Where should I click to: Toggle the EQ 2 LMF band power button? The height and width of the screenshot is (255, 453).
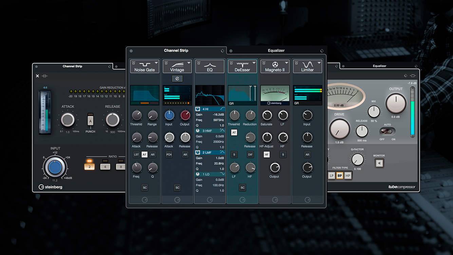(x=198, y=152)
